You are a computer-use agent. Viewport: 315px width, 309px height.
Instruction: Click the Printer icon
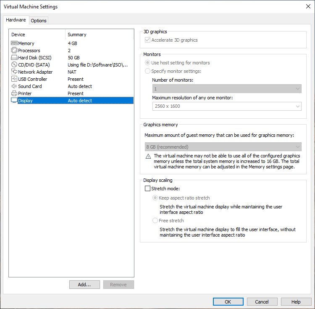tap(14, 93)
